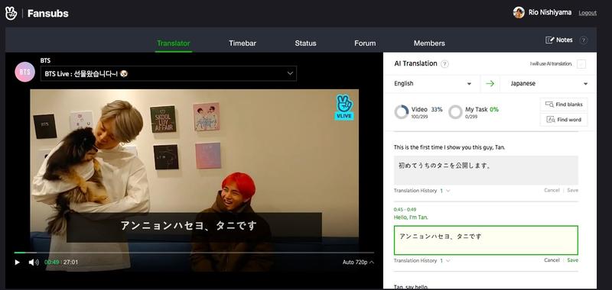Click AI Translation help question mark
The image size is (612, 290).
click(444, 64)
